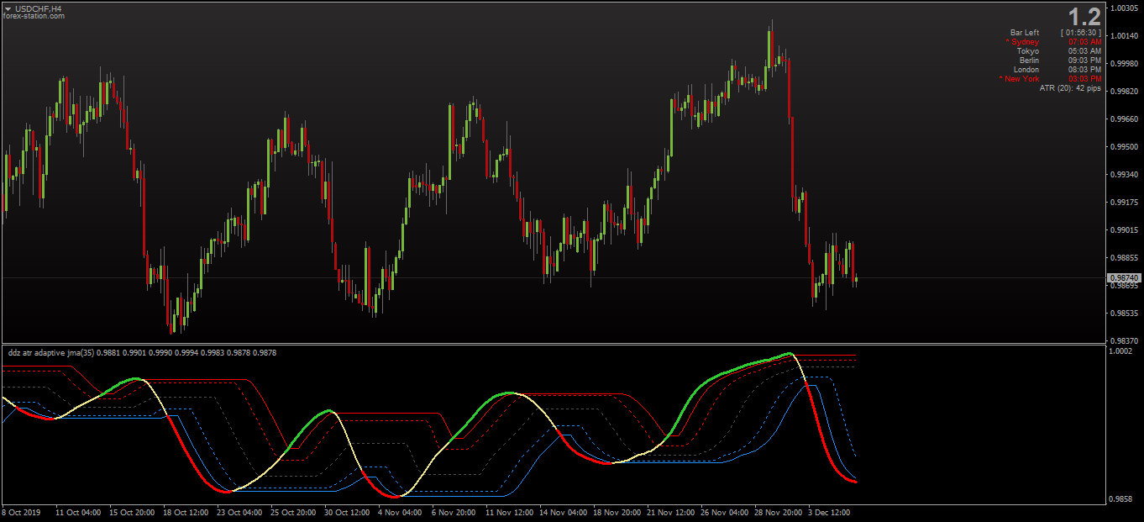Click price level 0.99660 on the axis
1144x522 pixels.
pos(1124,119)
